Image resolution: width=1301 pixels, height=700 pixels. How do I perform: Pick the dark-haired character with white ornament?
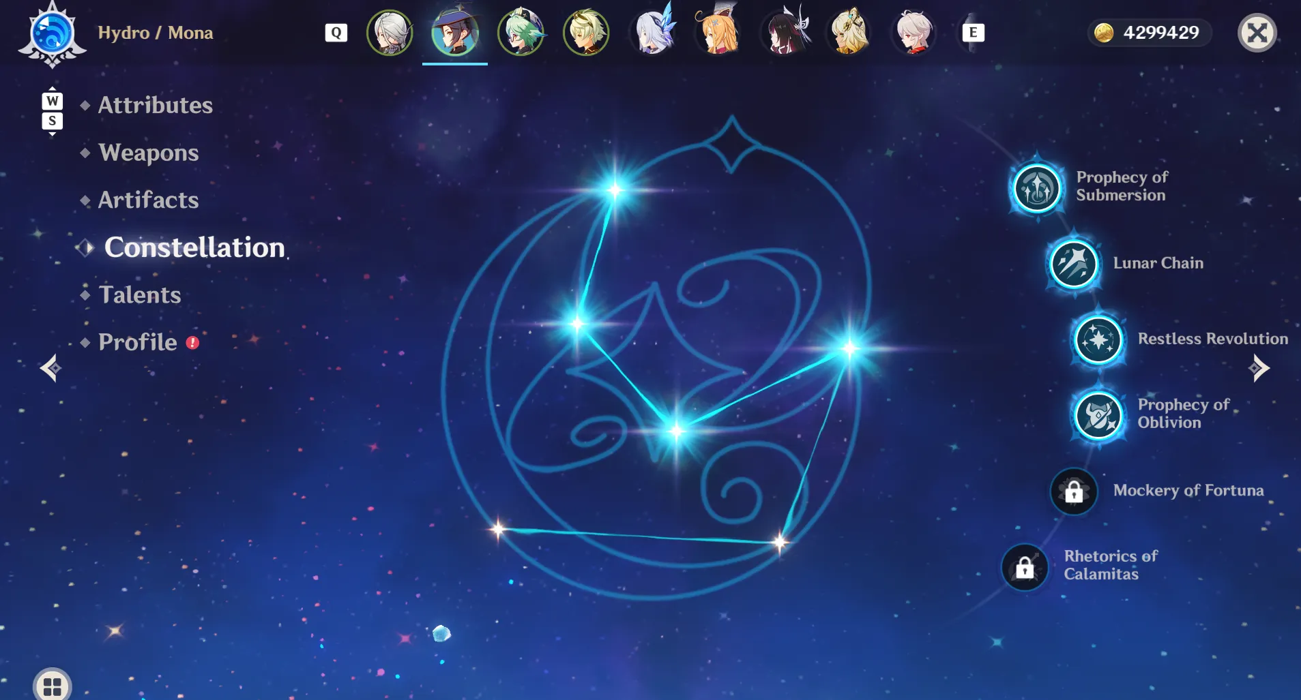point(785,31)
